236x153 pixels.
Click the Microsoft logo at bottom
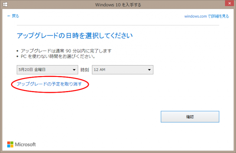[21, 144]
